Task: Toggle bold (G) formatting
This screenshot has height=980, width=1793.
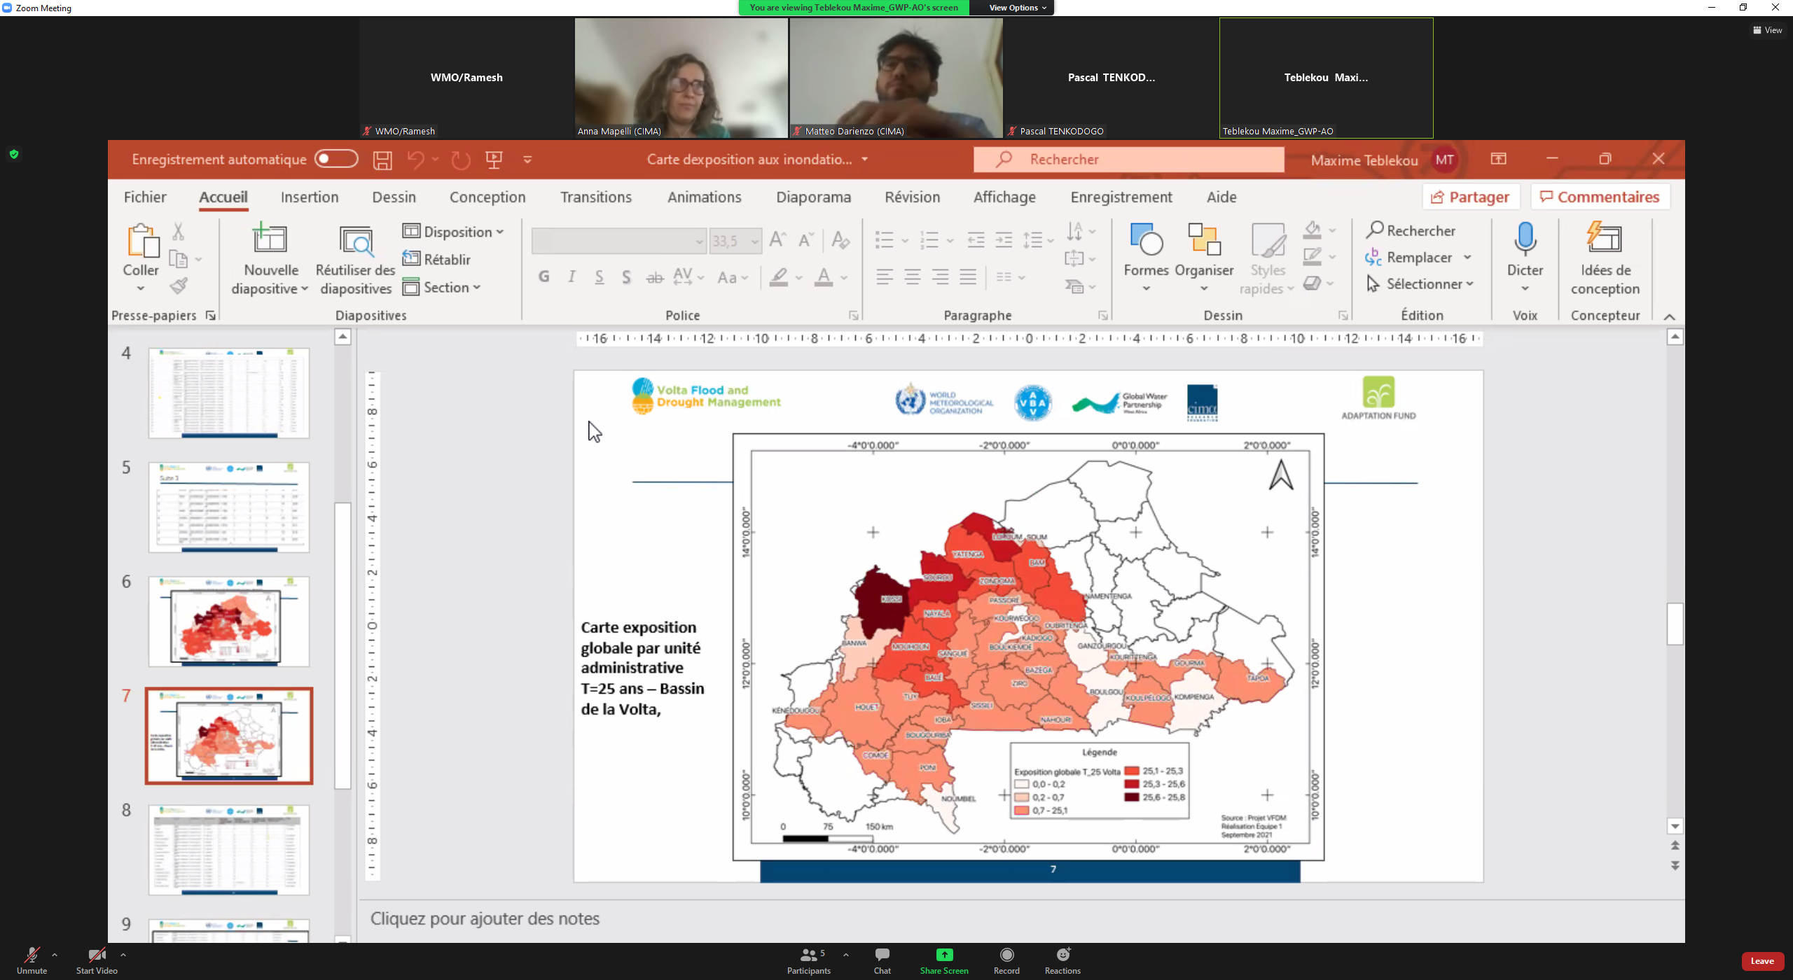Action: pos(544,277)
